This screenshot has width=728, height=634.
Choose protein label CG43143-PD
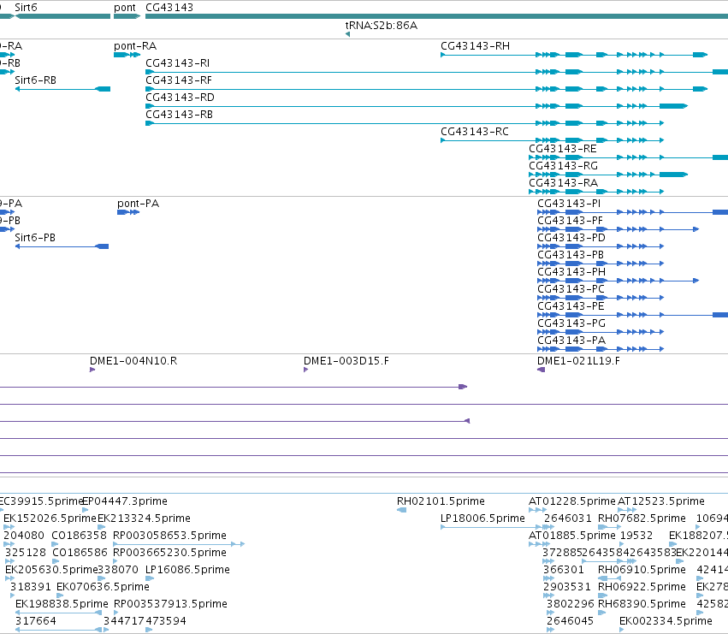[x=571, y=238]
